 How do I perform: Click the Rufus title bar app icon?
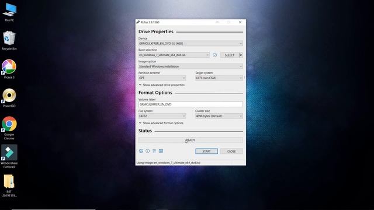coord(138,22)
